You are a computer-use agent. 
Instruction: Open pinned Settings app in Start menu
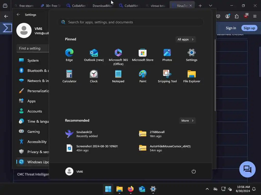192,55
